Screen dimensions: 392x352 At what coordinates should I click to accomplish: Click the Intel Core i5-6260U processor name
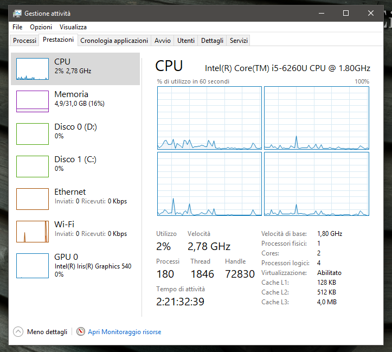(x=287, y=68)
